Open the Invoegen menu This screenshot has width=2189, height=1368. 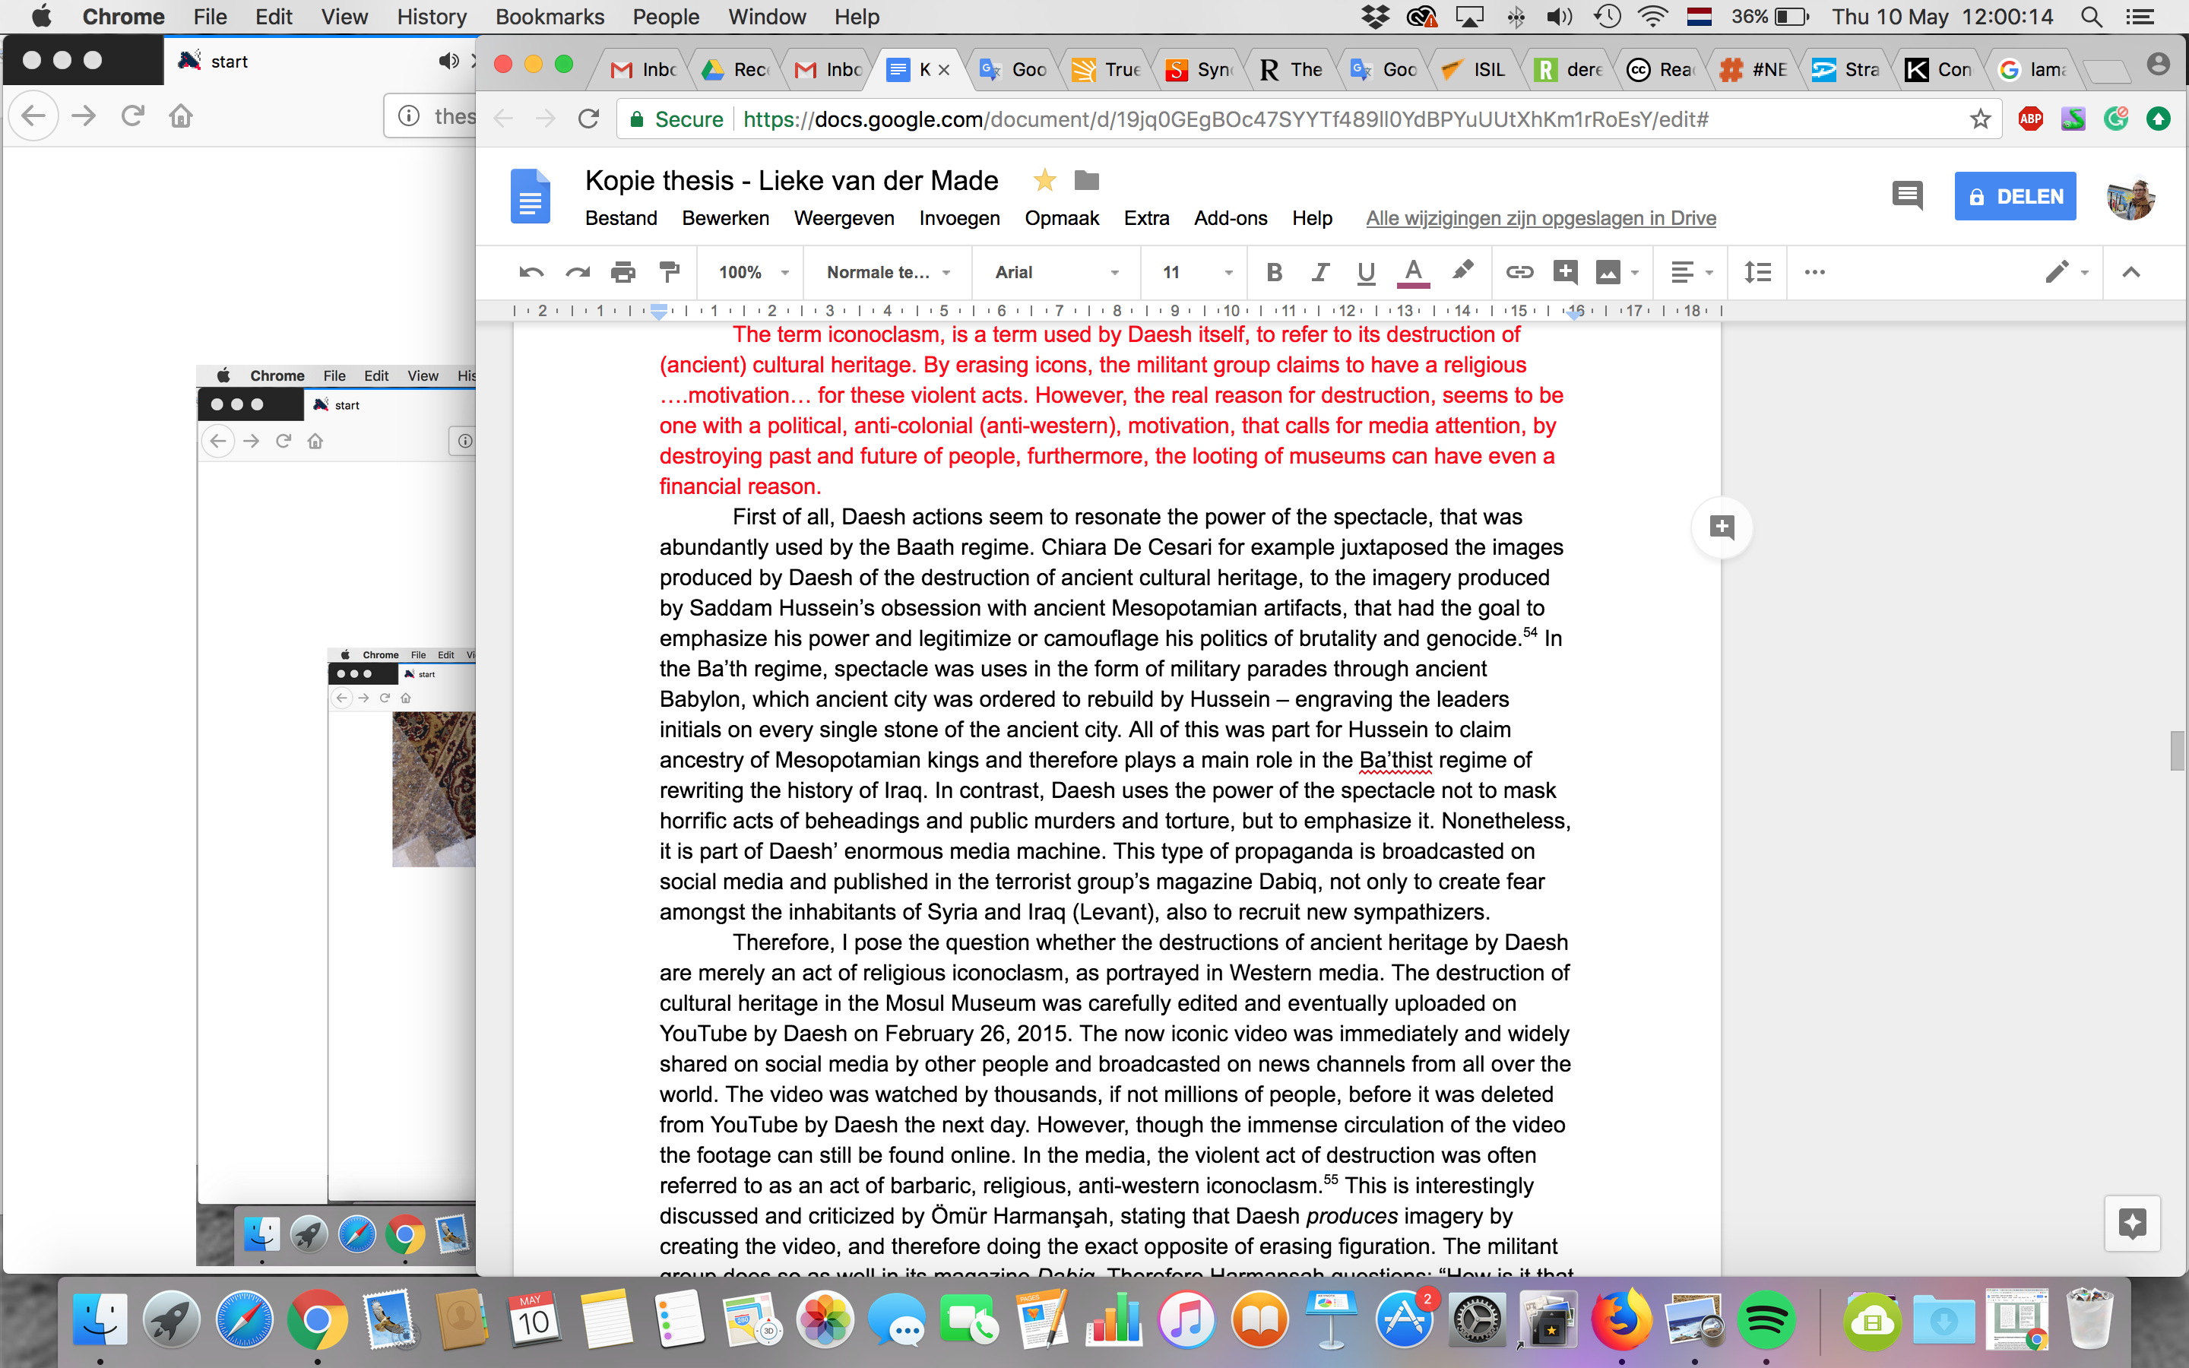[958, 218]
